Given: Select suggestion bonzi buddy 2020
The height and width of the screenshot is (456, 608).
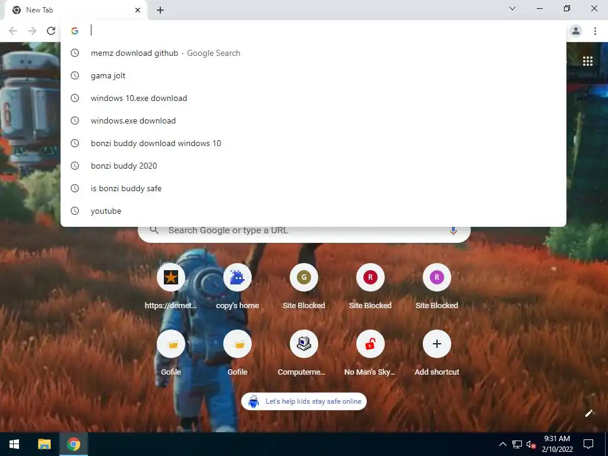Looking at the screenshot, I should pyautogui.click(x=313, y=166).
